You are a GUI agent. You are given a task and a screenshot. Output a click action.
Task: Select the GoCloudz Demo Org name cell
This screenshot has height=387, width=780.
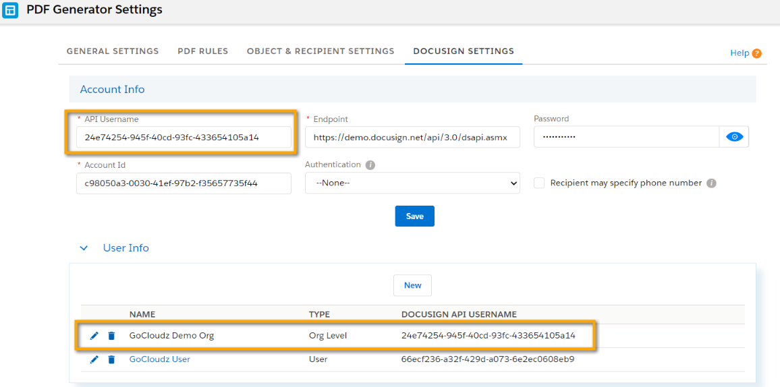click(x=171, y=336)
